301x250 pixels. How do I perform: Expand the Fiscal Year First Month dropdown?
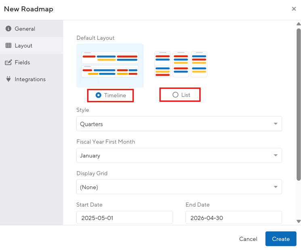tap(179, 155)
